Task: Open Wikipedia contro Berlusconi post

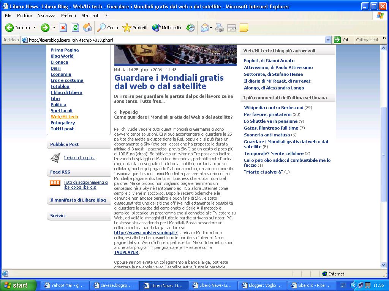Action: 274,108
